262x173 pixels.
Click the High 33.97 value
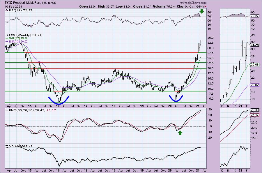pos(106,6)
